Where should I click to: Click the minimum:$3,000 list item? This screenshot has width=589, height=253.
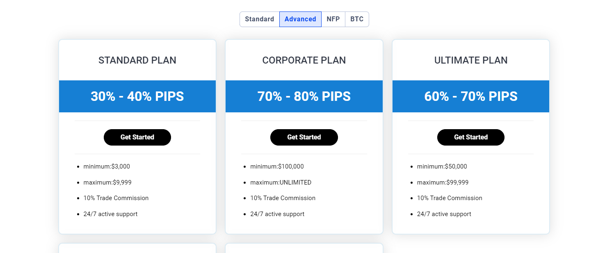[107, 166]
